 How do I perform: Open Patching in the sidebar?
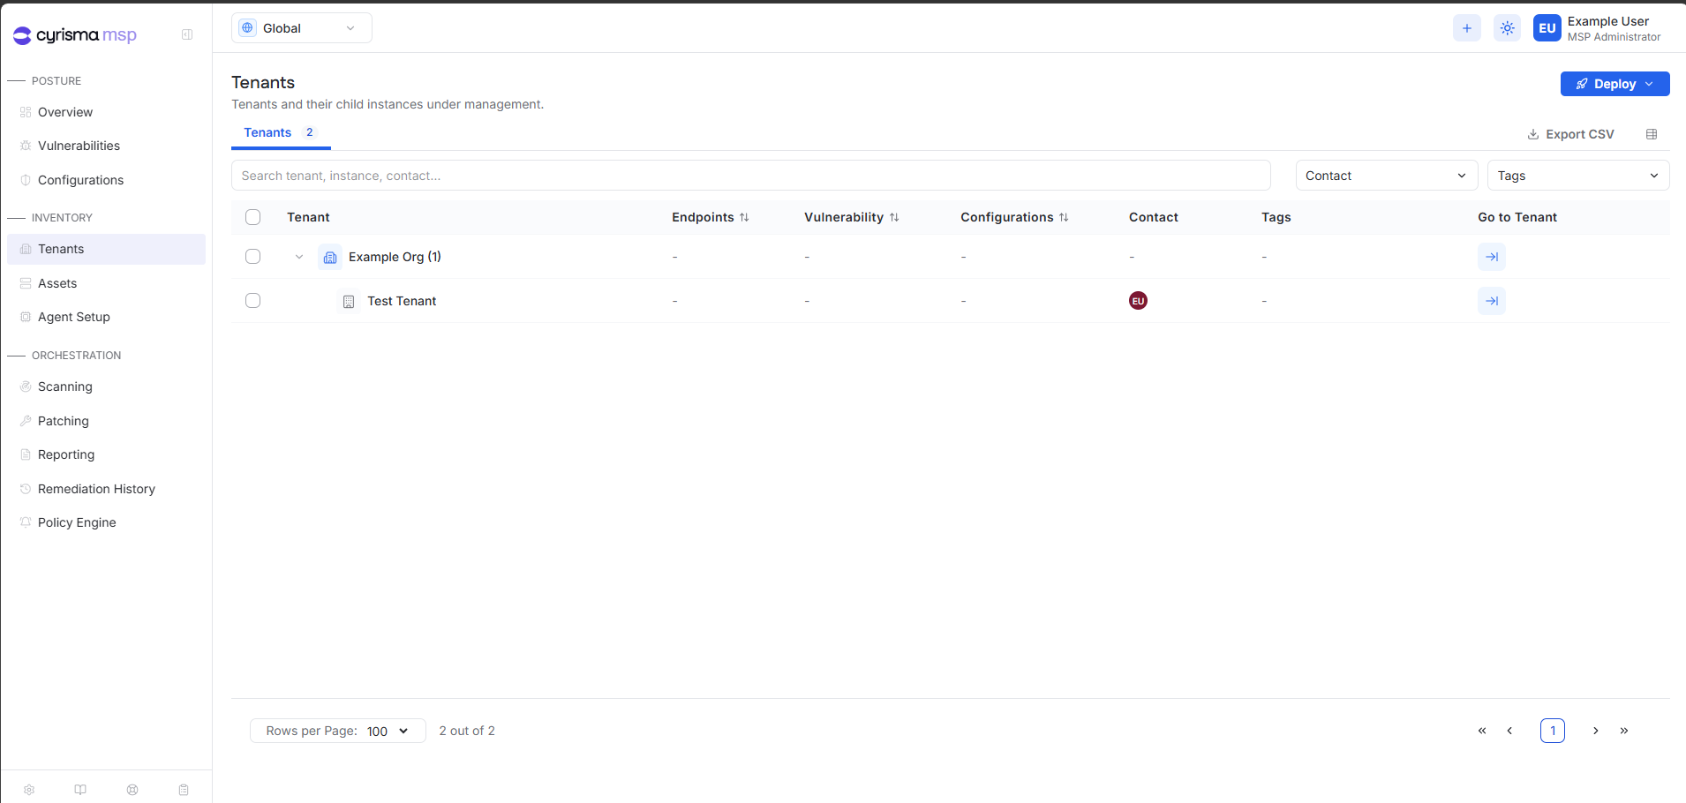(x=106, y=421)
